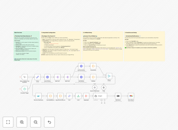Open the Setup pencil node

[x=38, y=77]
